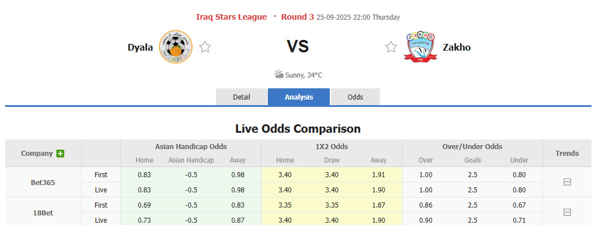This screenshot has height=225, width=592.
Task: Open the Iraq Stars League link
Action: click(x=231, y=17)
